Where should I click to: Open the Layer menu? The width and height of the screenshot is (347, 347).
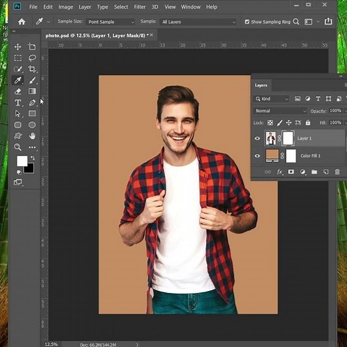[x=85, y=7]
